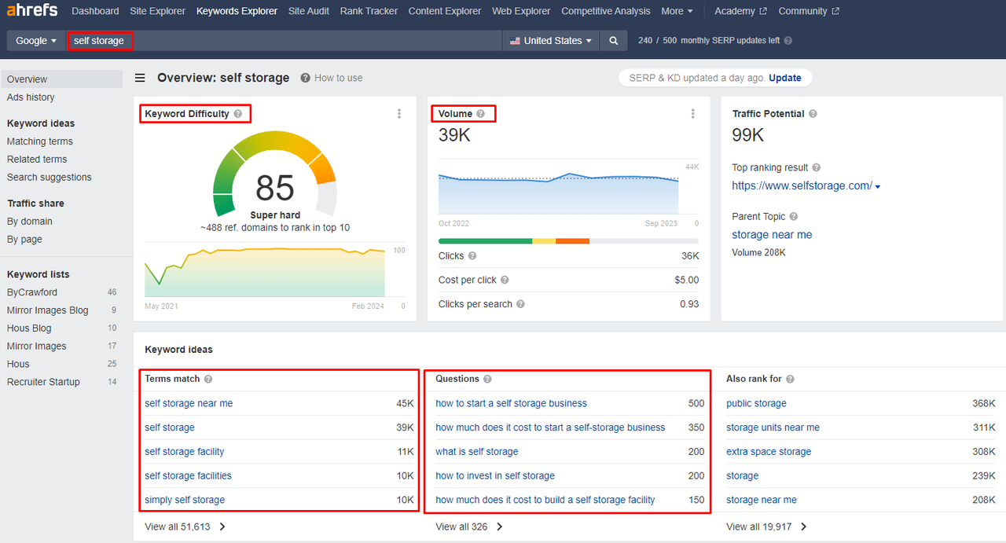
Task: Open Ads history in sidebar
Action: click(31, 97)
